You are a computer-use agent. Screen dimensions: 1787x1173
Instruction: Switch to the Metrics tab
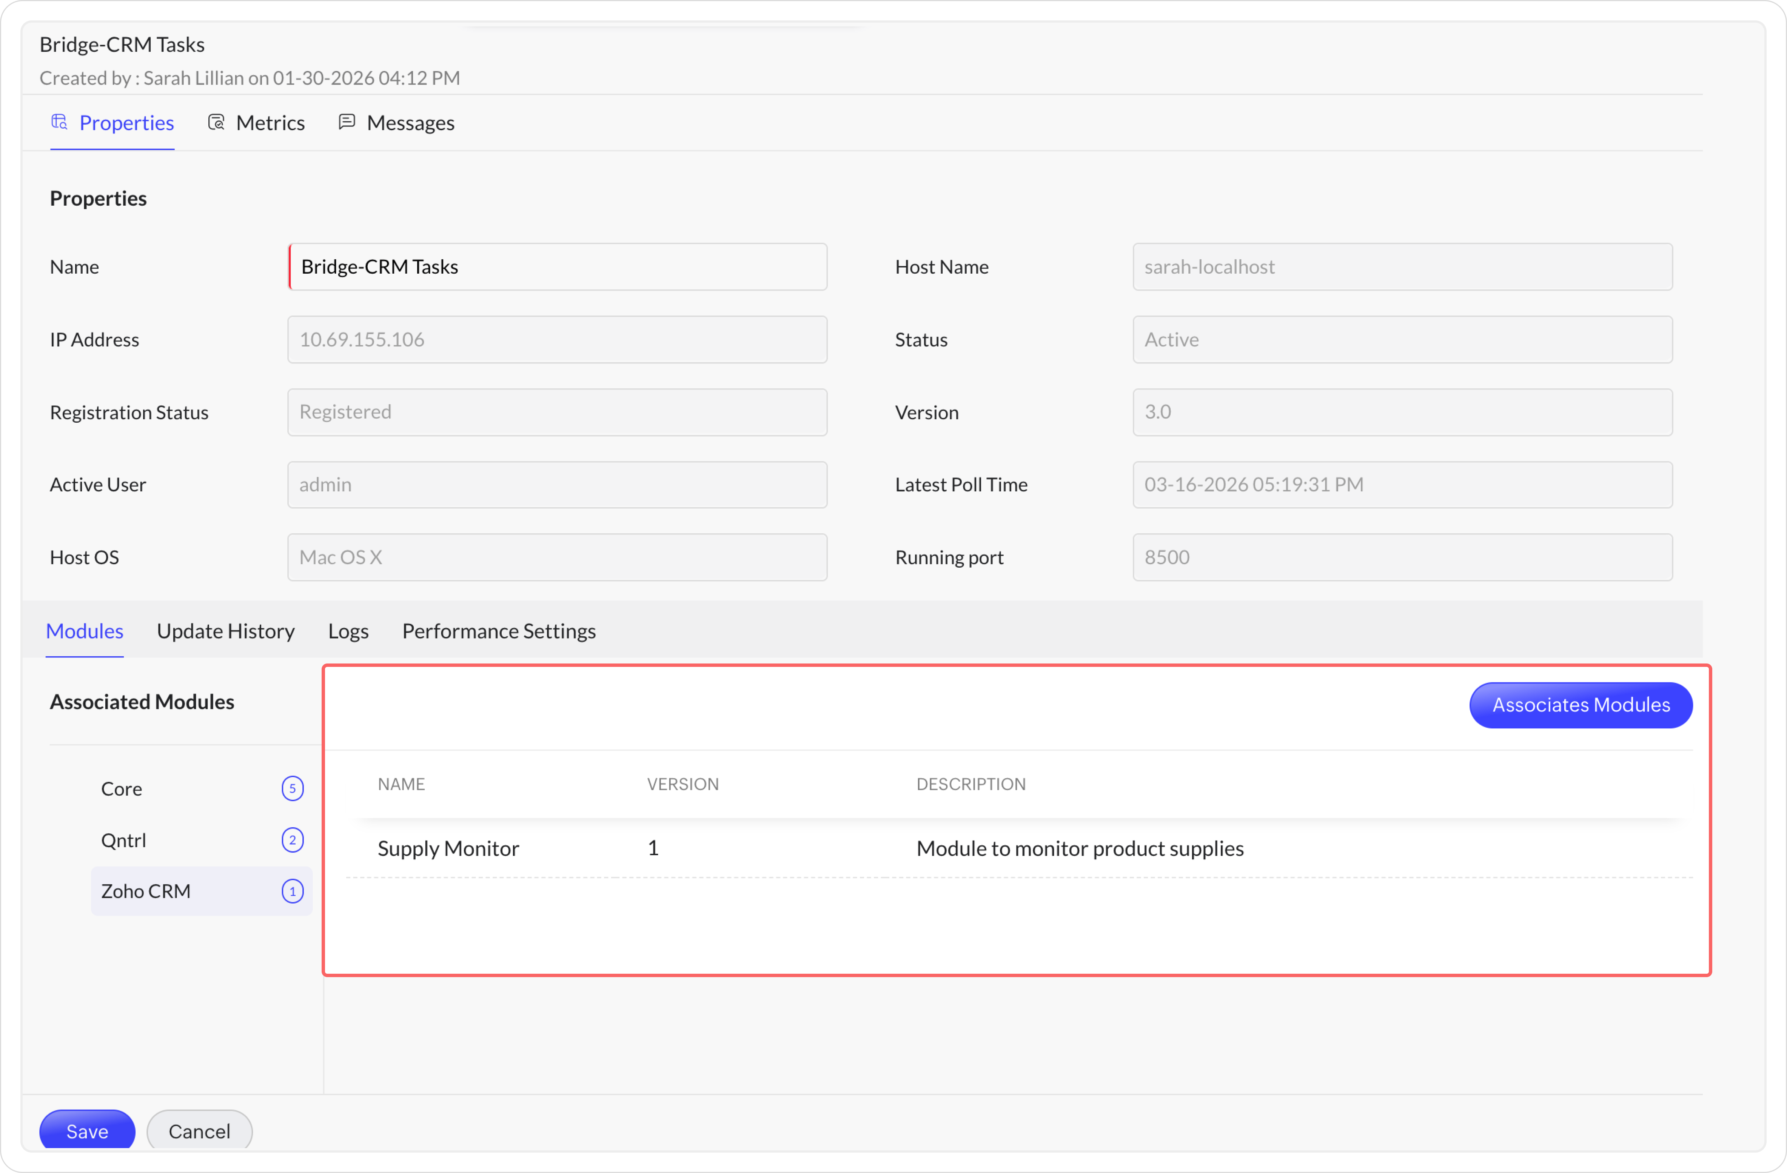pos(270,122)
